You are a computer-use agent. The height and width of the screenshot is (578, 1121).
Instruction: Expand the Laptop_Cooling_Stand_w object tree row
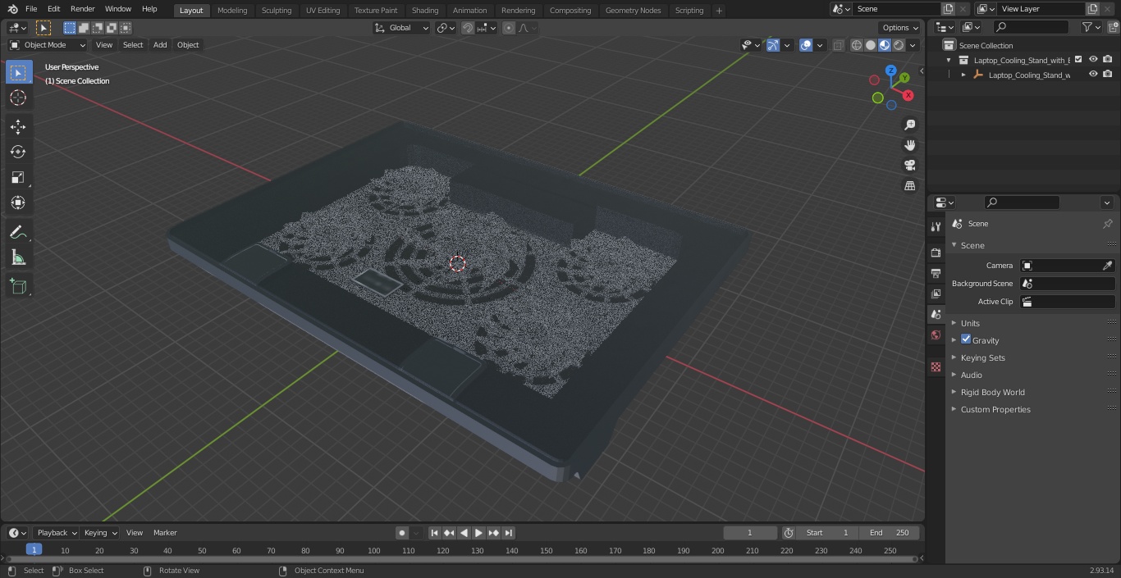963,75
